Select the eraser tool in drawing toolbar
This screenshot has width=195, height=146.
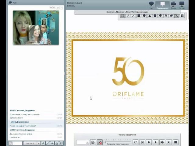171,16
